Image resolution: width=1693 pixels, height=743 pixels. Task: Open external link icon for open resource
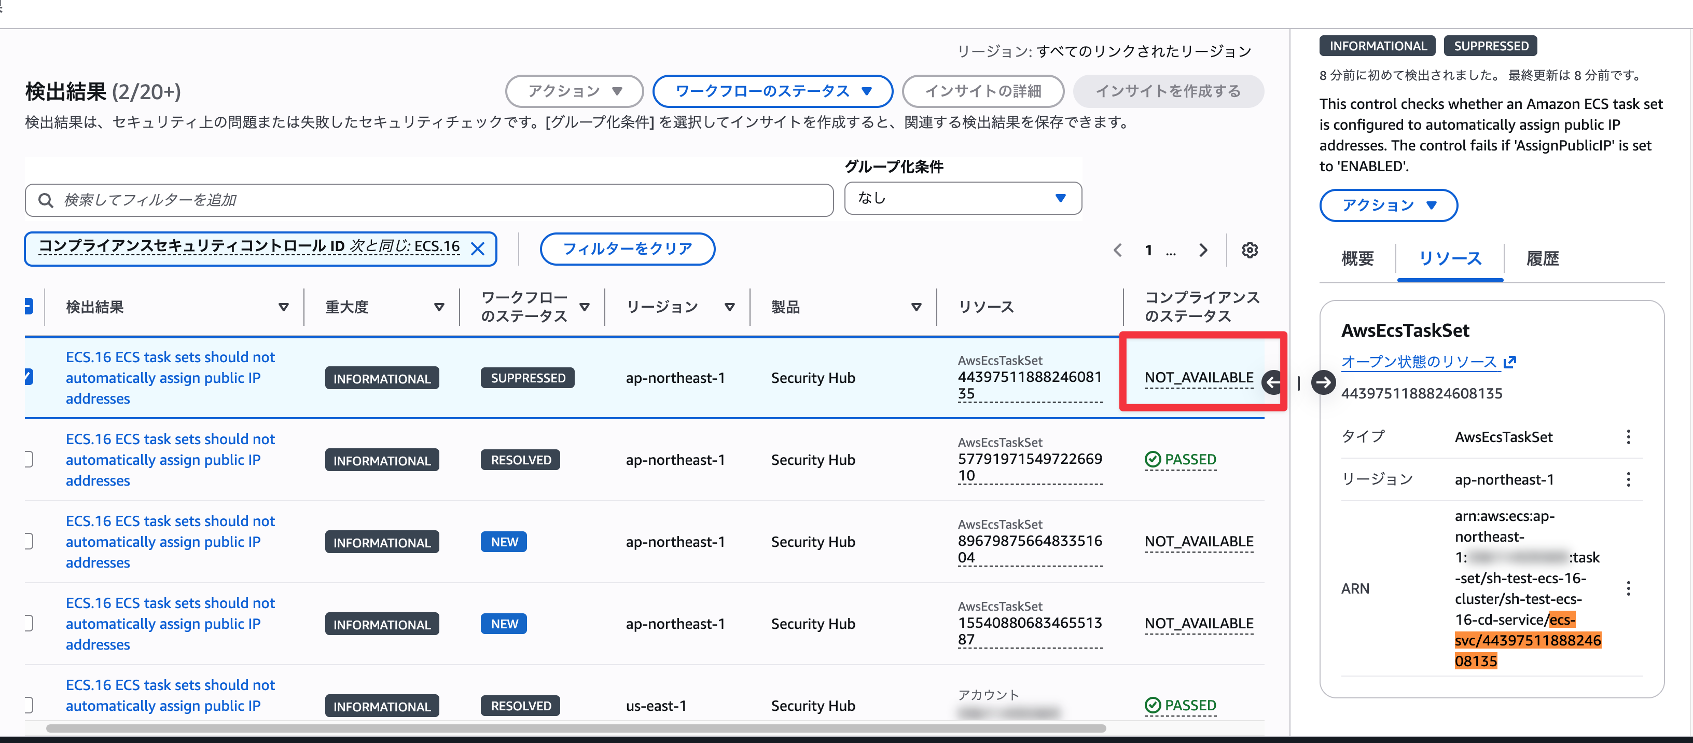[1509, 362]
